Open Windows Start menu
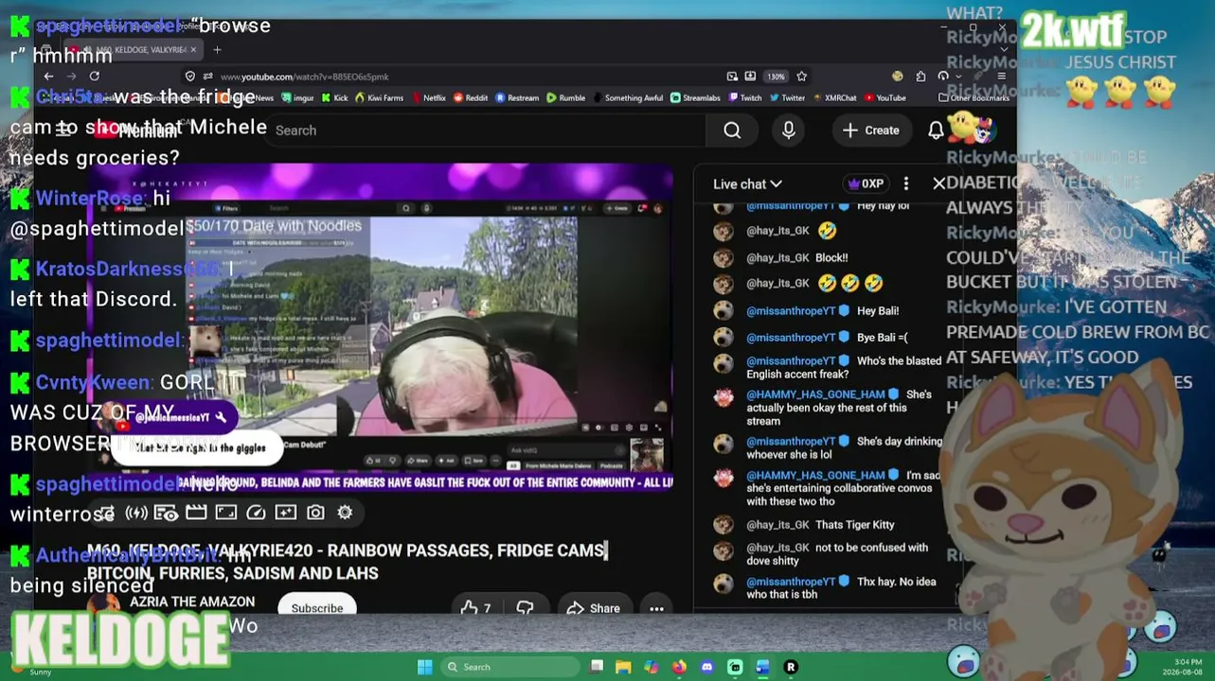The width and height of the screenshot is (1215, 681). tap(424, 667)
